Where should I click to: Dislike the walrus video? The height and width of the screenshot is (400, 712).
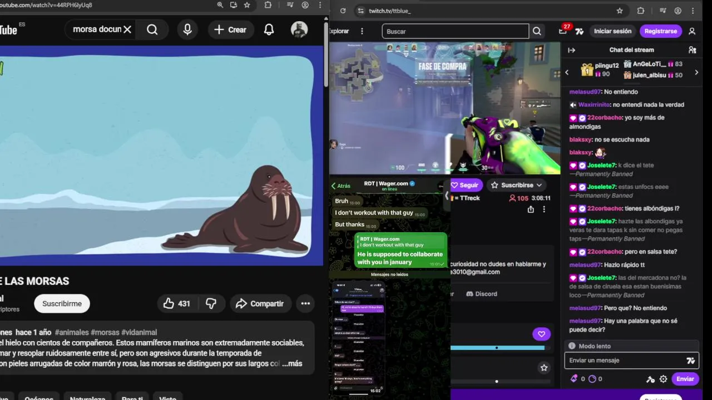[211, 303]
